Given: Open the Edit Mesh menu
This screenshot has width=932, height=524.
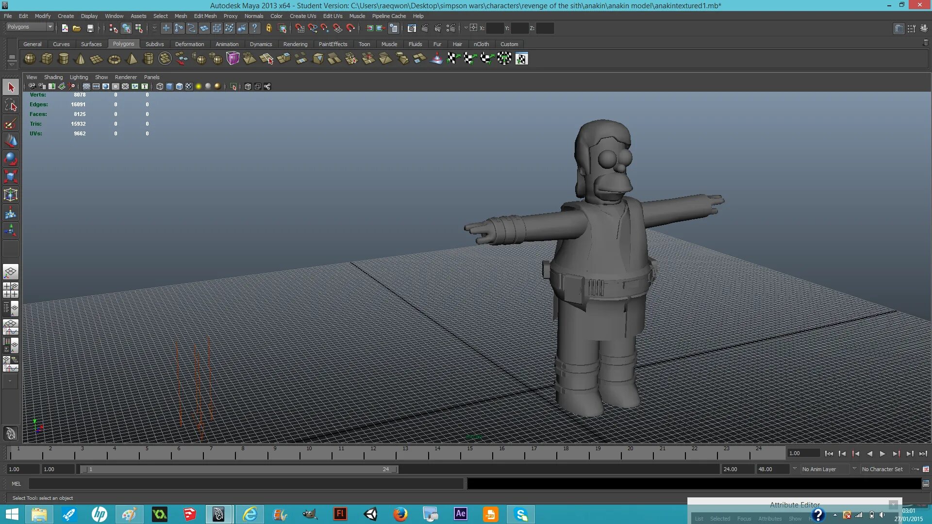Looking at the screenshot, I should click(205, 16).
